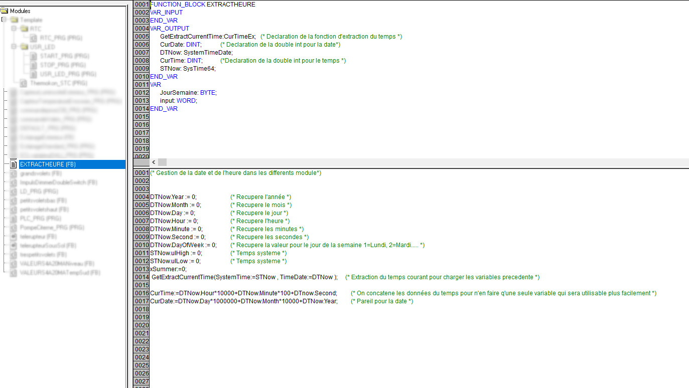
Task: Click the DTNow.DayOfWeek := 0 statement
Action: point(183,245)
